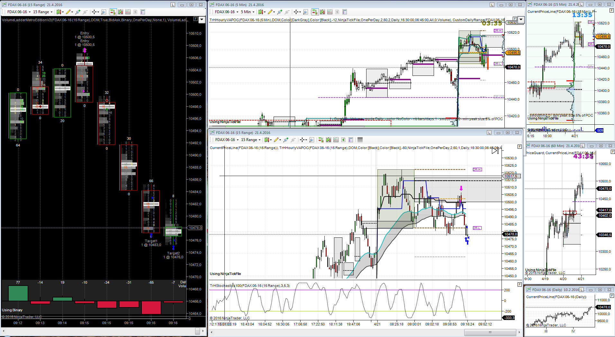Toggle Chart Trader icon in left Range chart

click(113, 12)
